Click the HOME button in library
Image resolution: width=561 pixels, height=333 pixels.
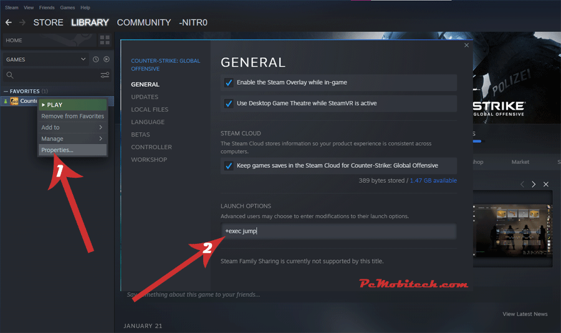click(49, 41)
